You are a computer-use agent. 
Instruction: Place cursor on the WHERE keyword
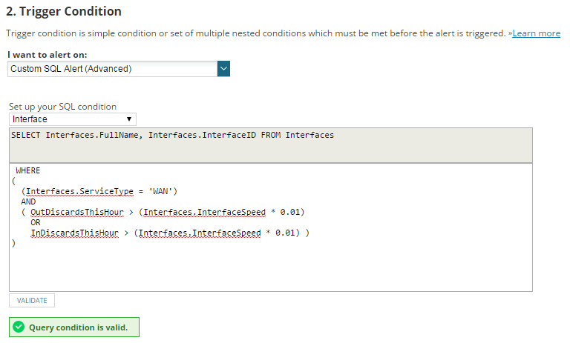pos(28,170)
